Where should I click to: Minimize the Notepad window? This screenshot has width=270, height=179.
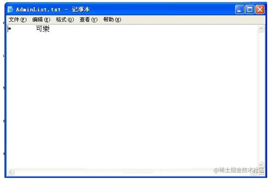(x=239, y=9)
